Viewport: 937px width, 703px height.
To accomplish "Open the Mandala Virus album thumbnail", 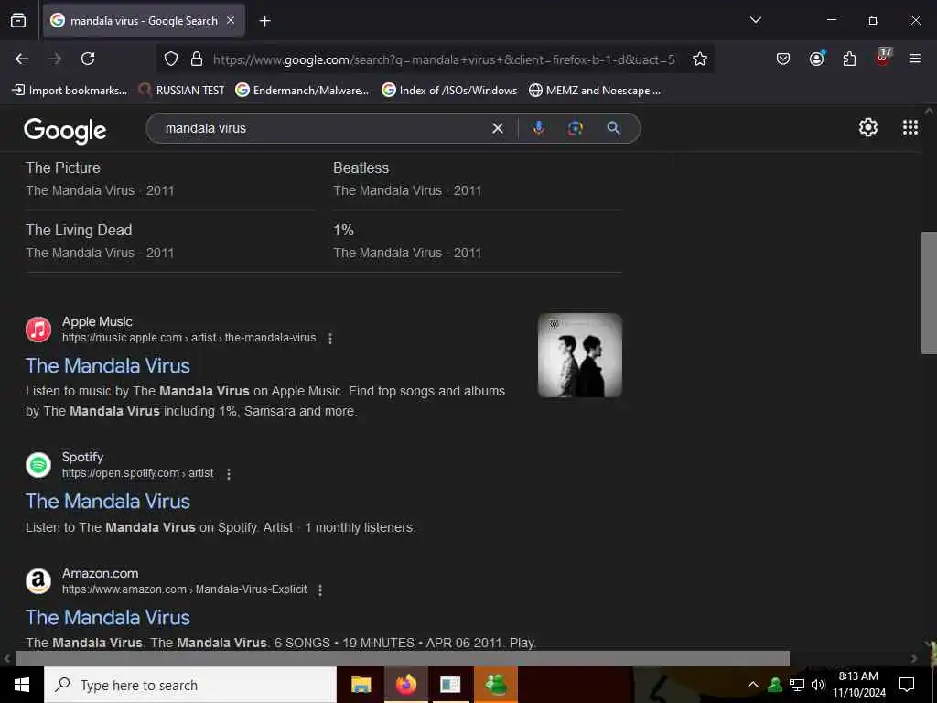I will point(579,355).
